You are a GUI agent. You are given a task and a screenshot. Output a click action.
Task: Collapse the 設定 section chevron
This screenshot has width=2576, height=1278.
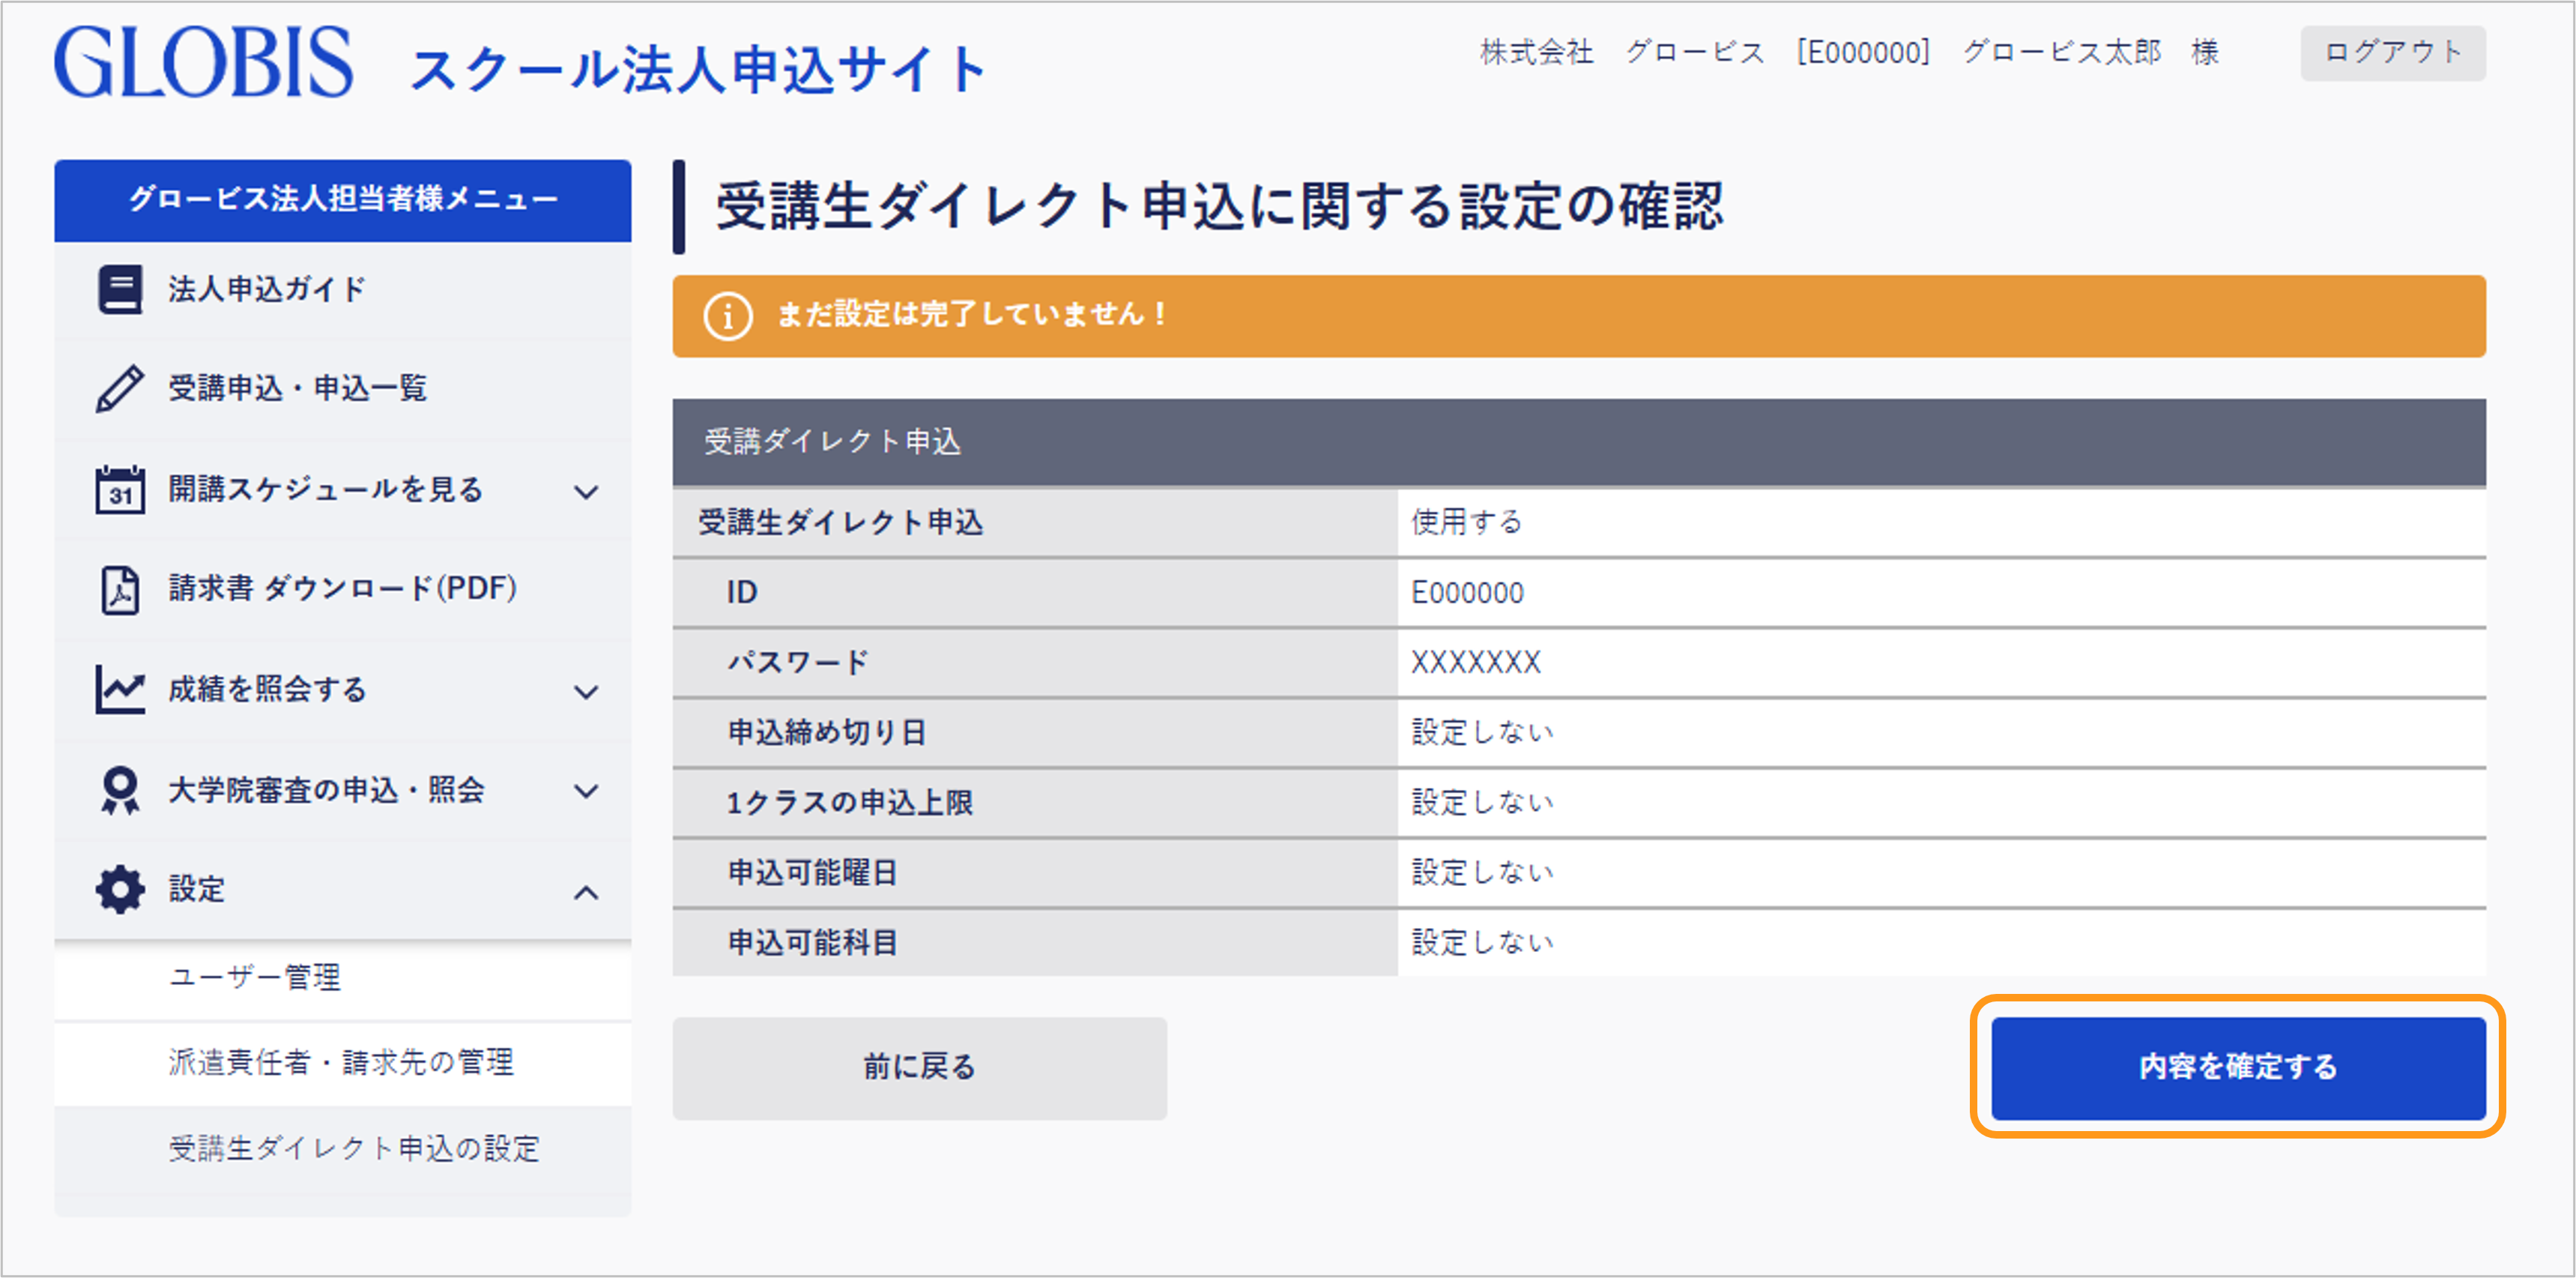(587, 892)
